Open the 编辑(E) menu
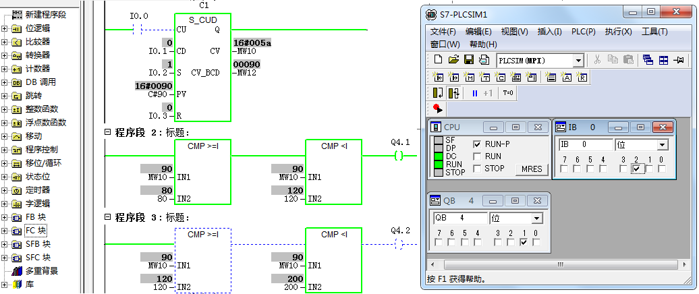 click(478, 32)
